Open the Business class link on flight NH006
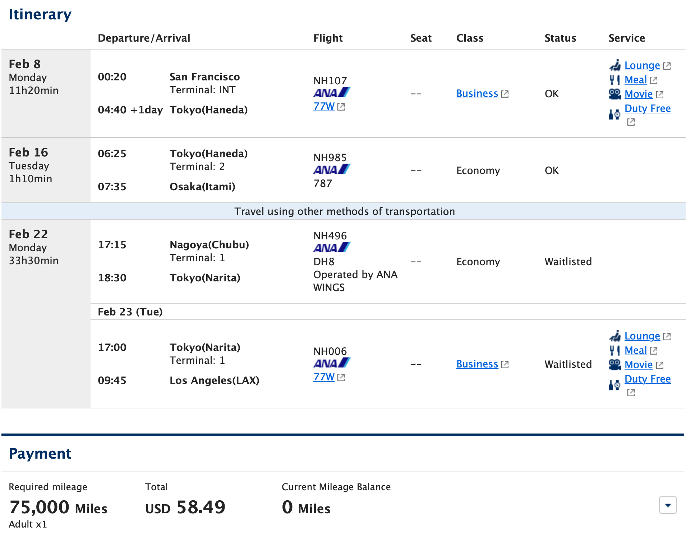 pos(477,364)
